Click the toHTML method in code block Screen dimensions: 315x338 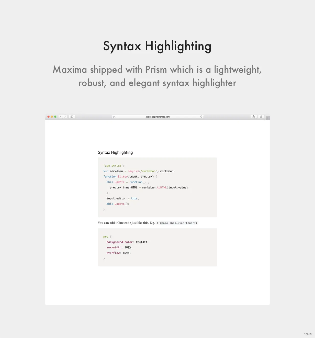click(x=162, y=188)
